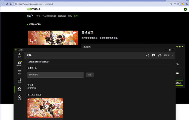Click the 已兑换 status badge

tap(180, 47)
